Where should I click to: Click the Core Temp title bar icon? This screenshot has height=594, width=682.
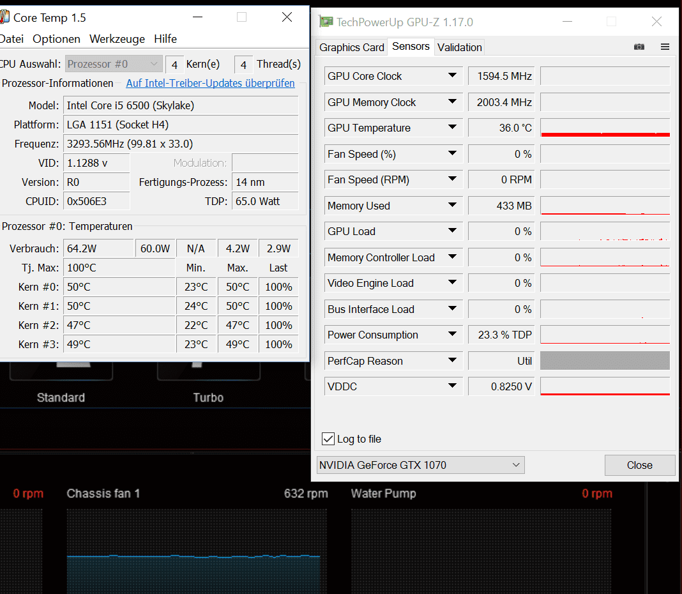tap(4, 17)
